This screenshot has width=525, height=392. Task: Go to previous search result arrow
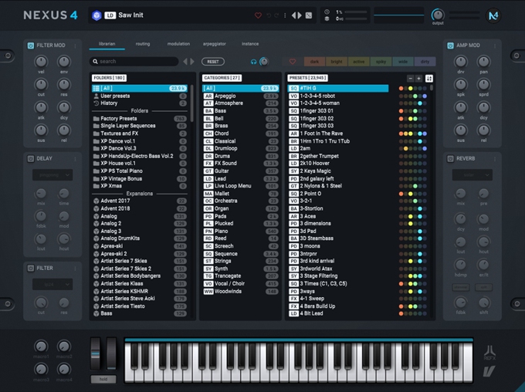tap(185, 62)
